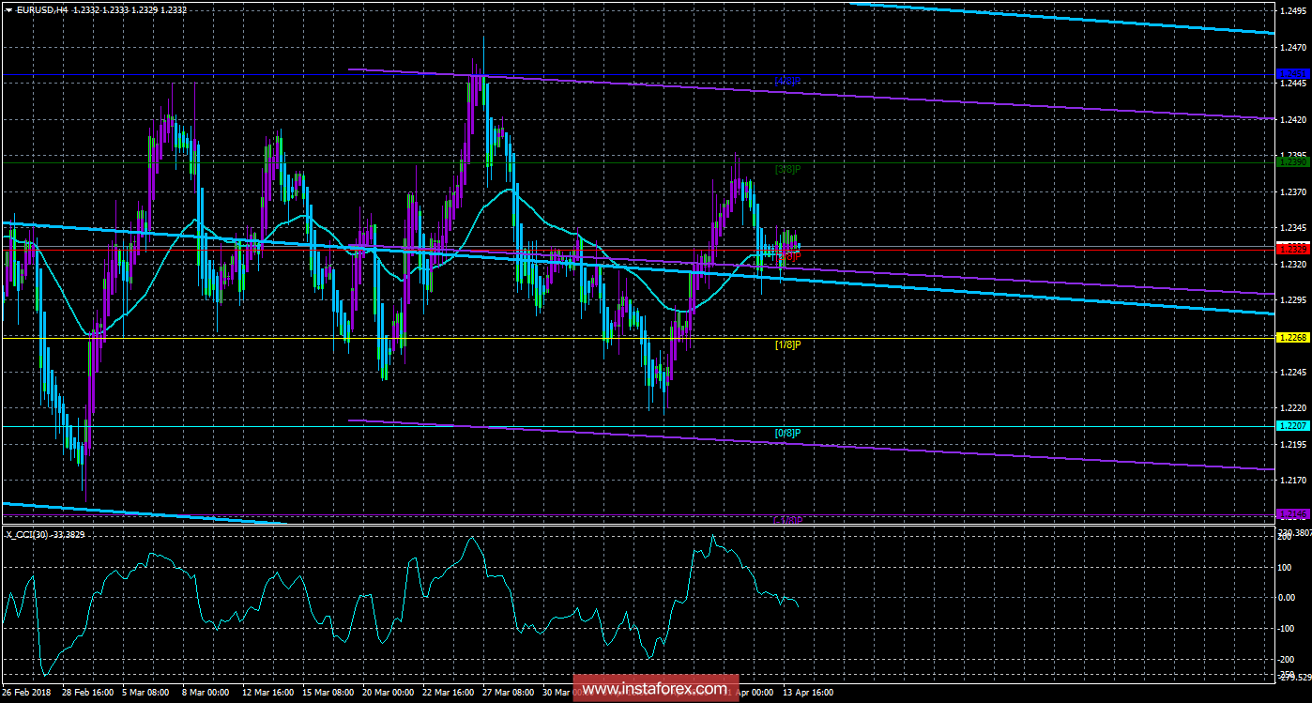1312x703 pixels.
Task: Click the 1.2420 price axis value
Action: click(x=1292, y=119)
